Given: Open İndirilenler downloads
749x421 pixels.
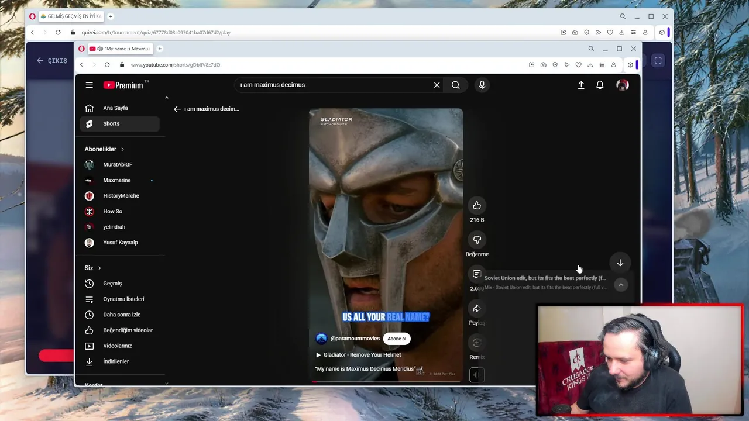Looking at the screenshot, I should [x=119, y=361].
